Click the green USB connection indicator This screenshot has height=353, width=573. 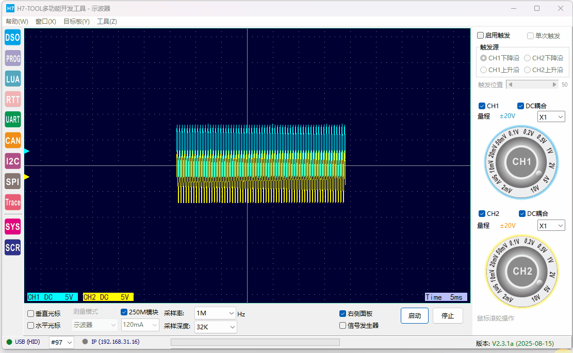tap(9, 342)
